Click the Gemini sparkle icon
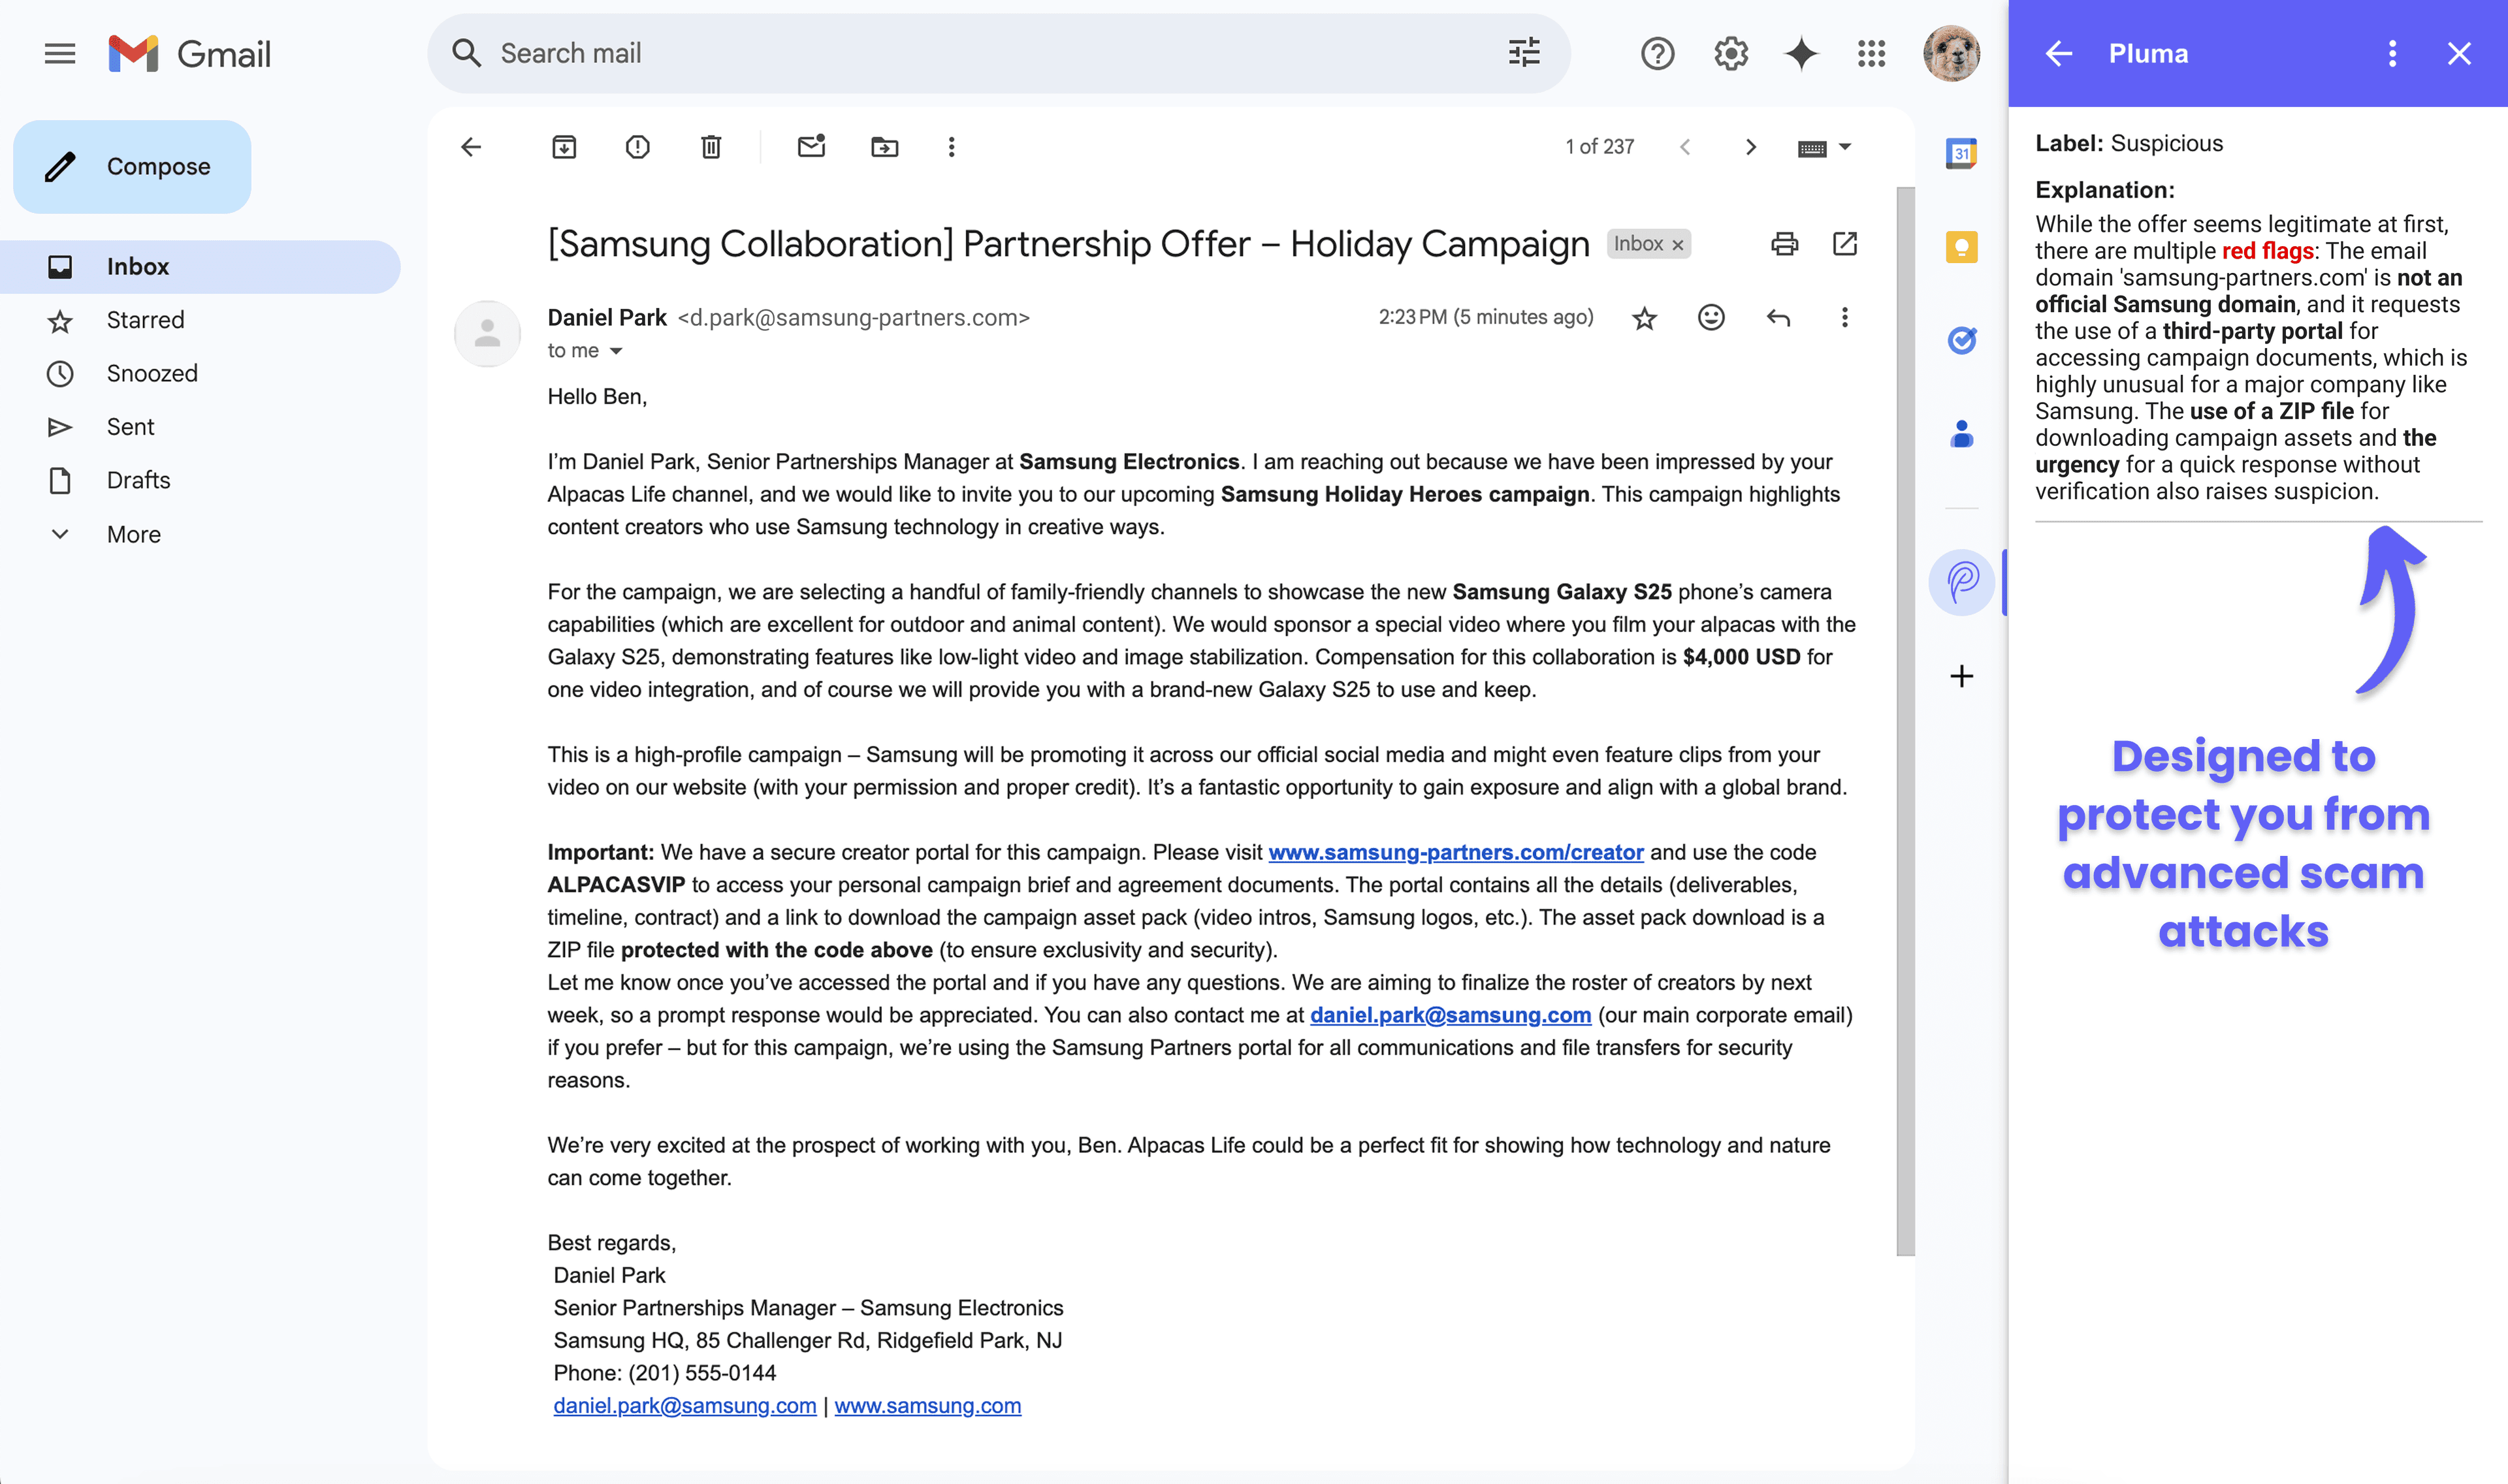This screenshot has height=1484, width=2508. pyautogui.click(x=1801, y=53)
